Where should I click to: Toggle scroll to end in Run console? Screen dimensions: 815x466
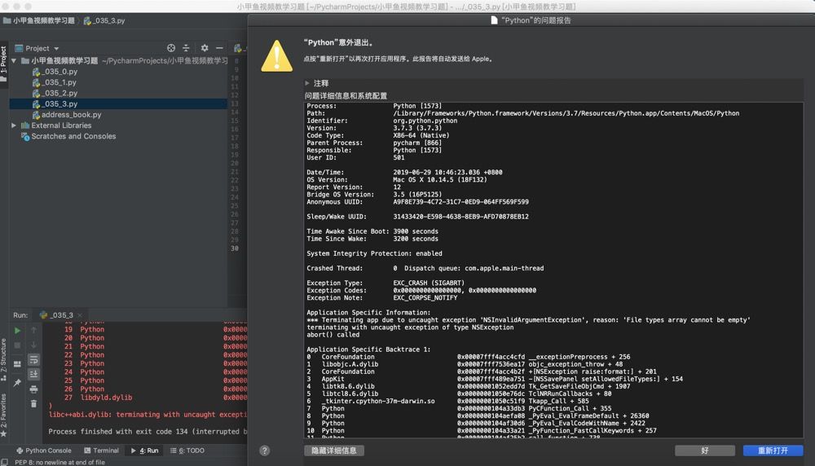33,374
